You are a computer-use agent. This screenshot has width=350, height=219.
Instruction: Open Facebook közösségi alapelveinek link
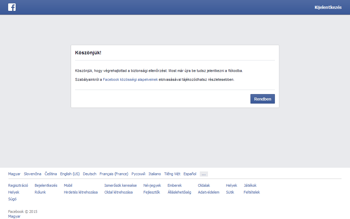130,79
